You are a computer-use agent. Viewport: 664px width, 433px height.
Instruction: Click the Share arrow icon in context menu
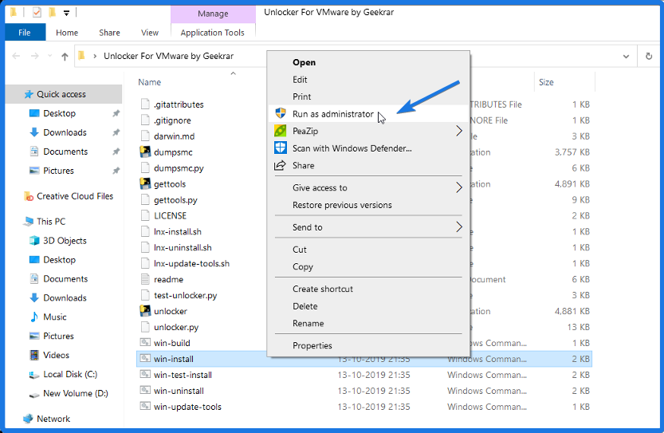coord(280,165)
